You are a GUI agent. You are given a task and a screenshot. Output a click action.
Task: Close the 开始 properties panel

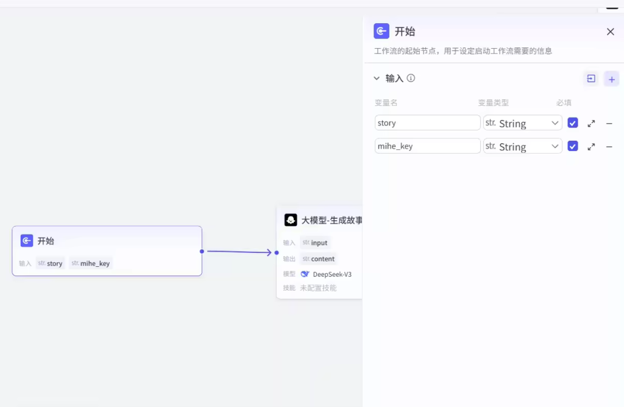click(610, 32)
